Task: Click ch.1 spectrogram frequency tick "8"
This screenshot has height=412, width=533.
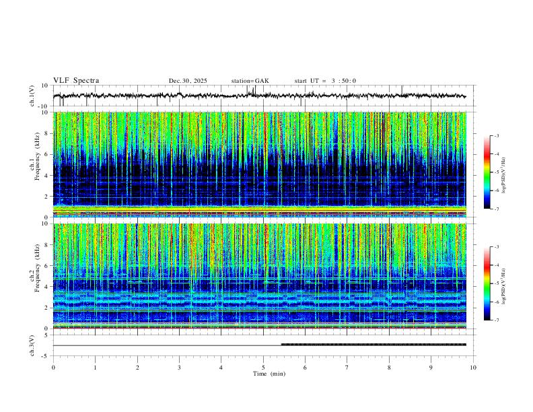Action: pyautogui.click(x=47, y=133)
